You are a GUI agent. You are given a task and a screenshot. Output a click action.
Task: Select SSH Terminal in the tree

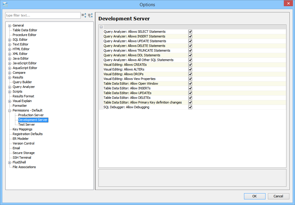(22, 158)
